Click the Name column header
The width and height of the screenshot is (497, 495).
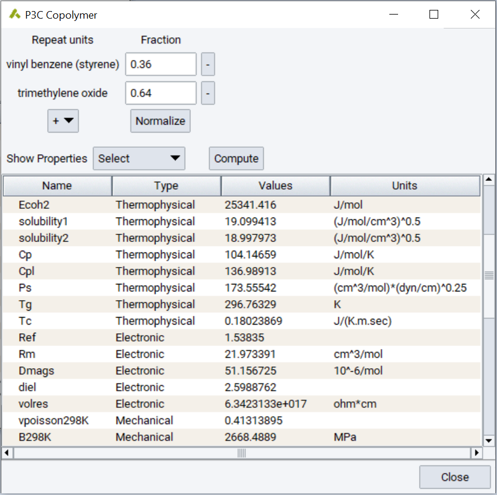pyautogui.click(x=56, y=186)
